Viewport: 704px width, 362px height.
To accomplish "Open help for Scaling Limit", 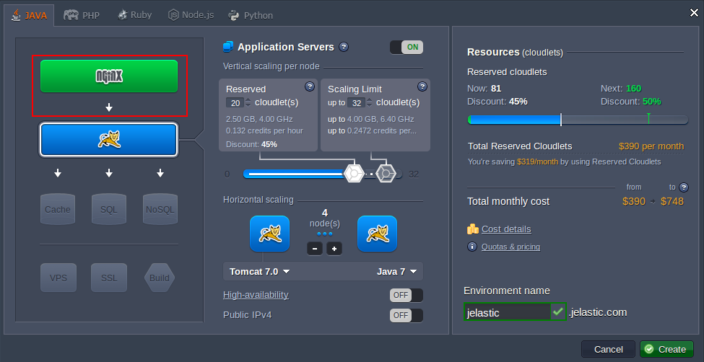I will coord(422,86).
